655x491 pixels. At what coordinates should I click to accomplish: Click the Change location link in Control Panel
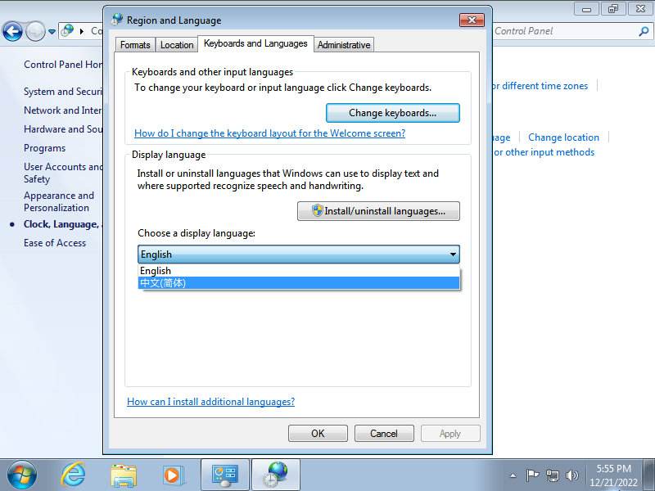click(x=563, y=137)
